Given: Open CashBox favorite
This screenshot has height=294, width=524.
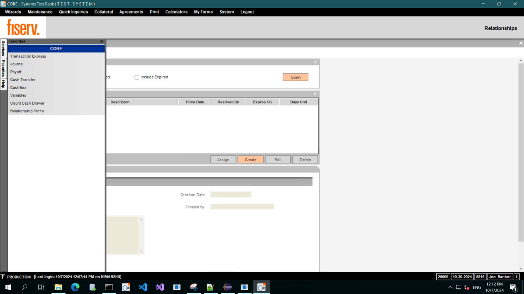Looking at the screenshot, I should 56,87.
